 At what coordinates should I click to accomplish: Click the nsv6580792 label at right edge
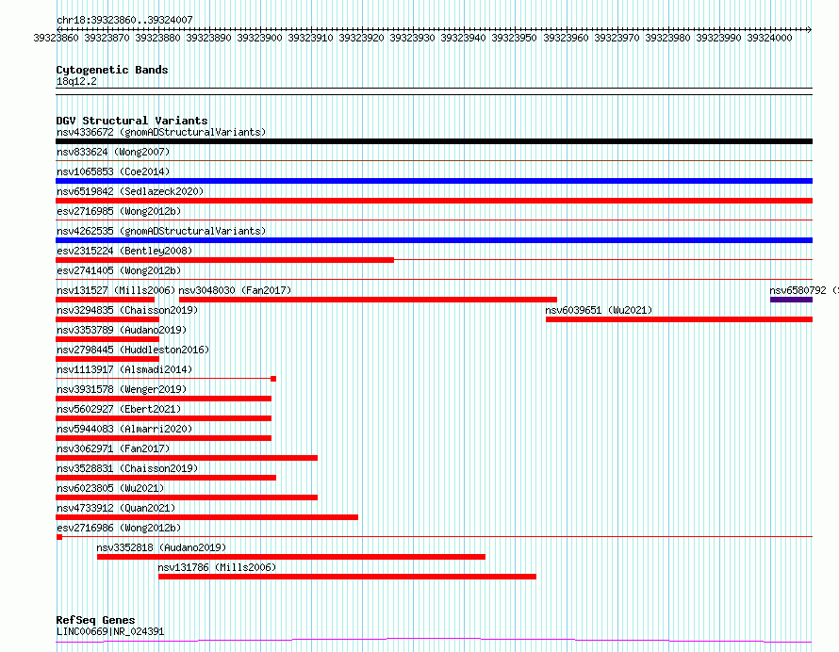coord(804,290)
